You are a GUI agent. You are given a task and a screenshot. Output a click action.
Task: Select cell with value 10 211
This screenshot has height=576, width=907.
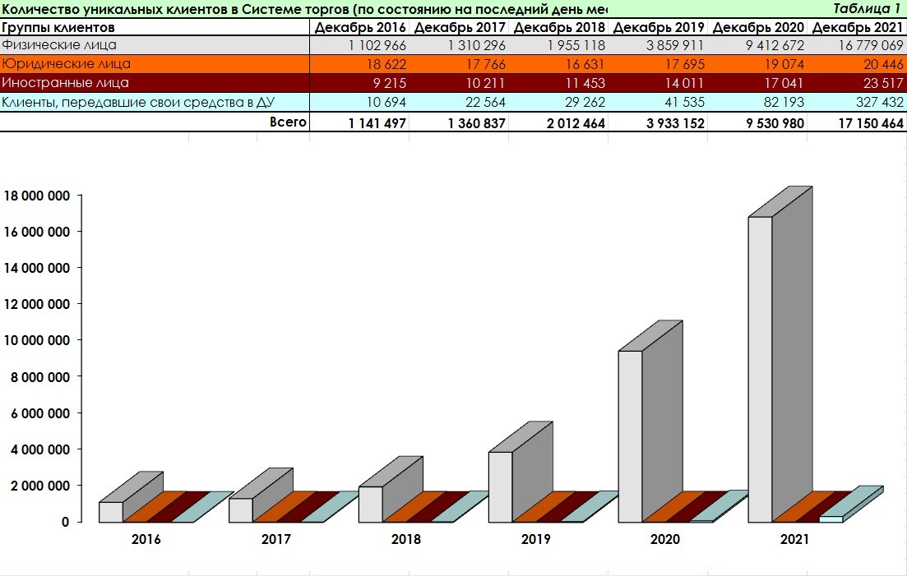459,83
